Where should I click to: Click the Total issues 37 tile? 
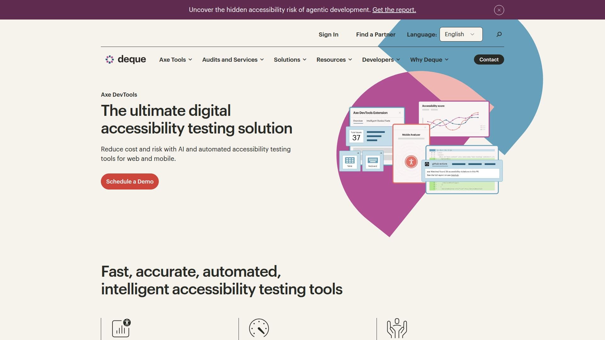[x=356, y=136]
